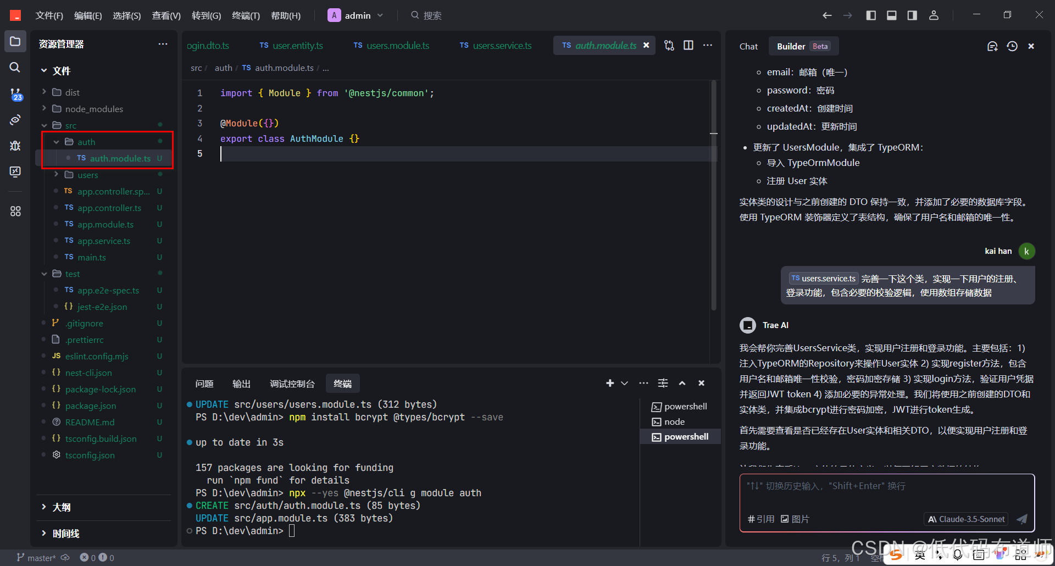Switch to the Chat tab
This screenshot has height=566, width=1055.
coord(748,46)
